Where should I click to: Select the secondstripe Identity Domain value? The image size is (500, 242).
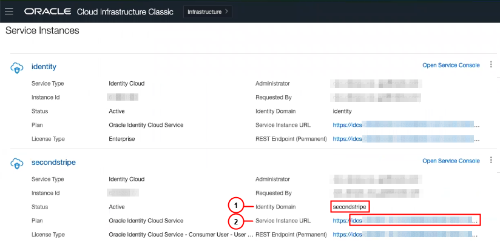[350, 207]
